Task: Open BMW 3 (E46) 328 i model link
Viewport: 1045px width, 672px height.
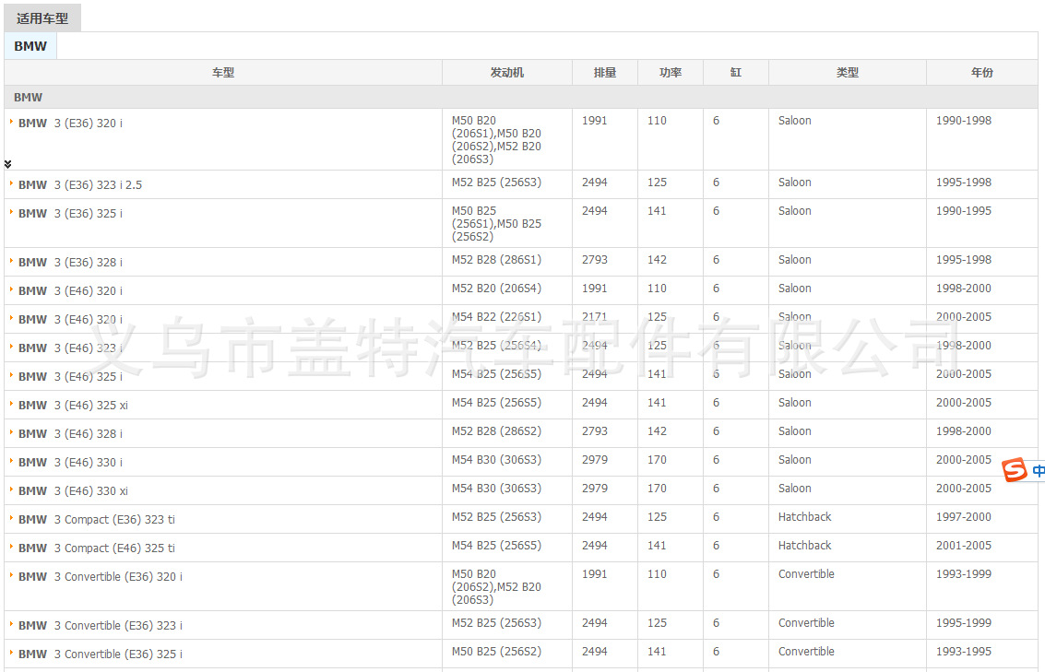Action: coord(71,434)
